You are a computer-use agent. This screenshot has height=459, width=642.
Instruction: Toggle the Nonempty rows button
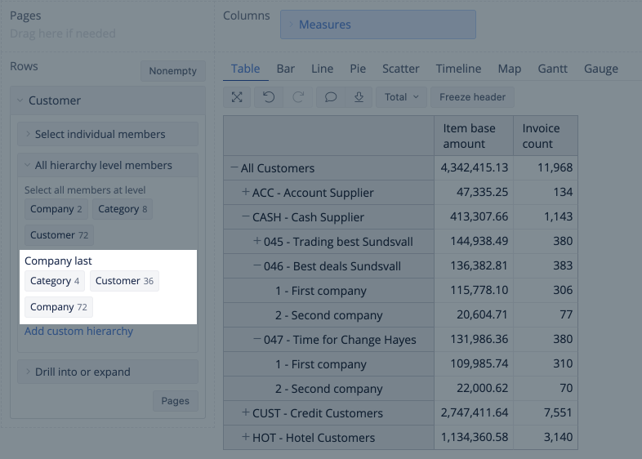click(x=172, y=71)
